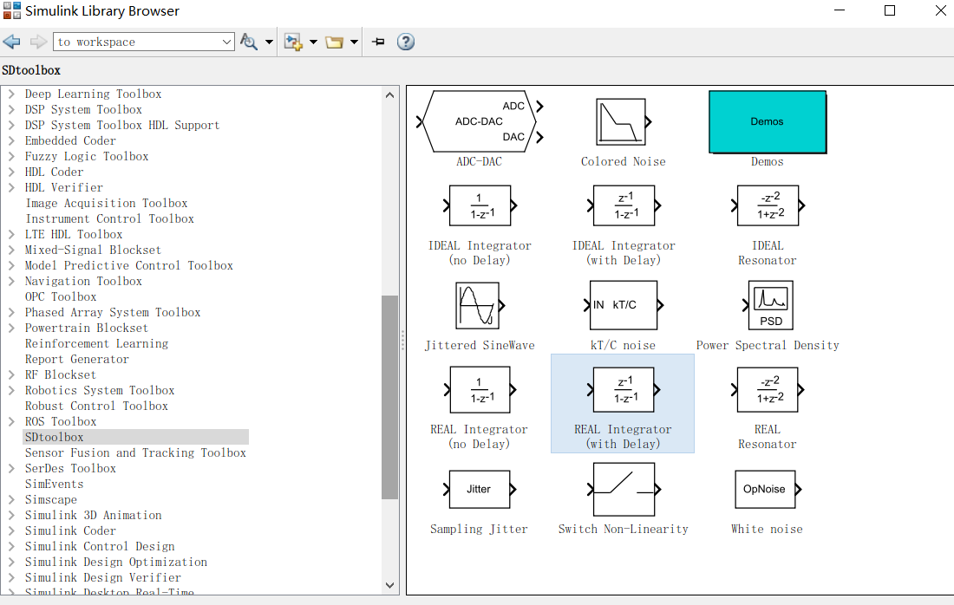
Task: Select the kT/C noise block
Action: coord(622,305)
